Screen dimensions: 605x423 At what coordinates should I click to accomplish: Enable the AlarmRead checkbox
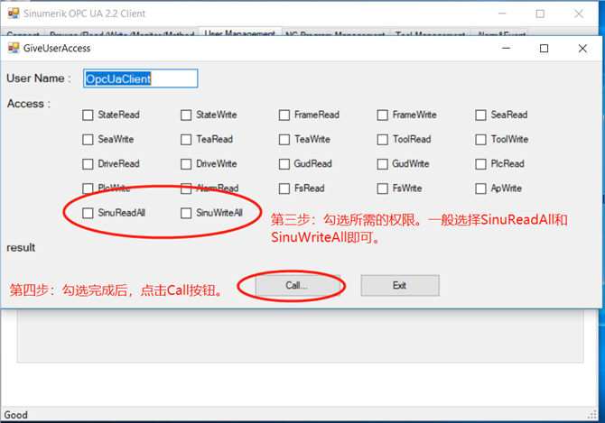click(x=186, y=189)
